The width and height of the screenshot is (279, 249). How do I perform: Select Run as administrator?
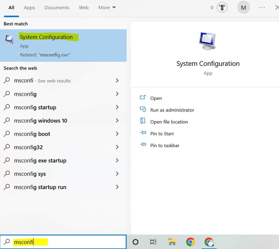[172, 110]
